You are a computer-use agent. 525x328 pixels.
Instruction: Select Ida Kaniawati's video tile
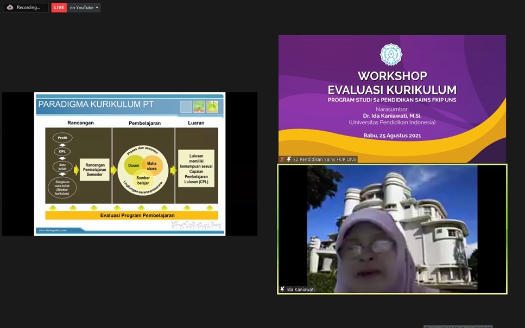click(392, 228)
